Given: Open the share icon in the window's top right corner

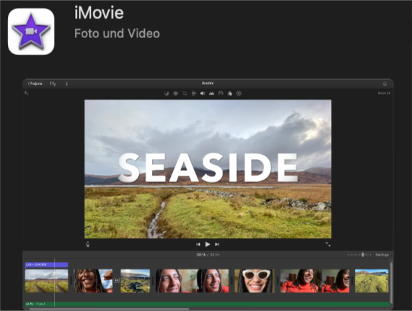Looking at the screenshot, I should [x=385, y=84].
